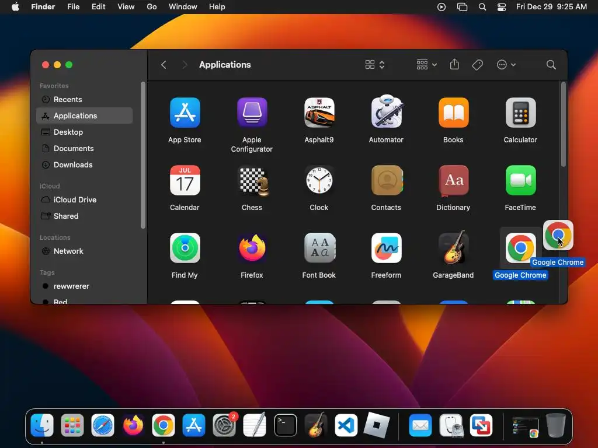Screen dimensions: 598x448
Task: Open Safari from the Dock
Action: click(103, 425)
